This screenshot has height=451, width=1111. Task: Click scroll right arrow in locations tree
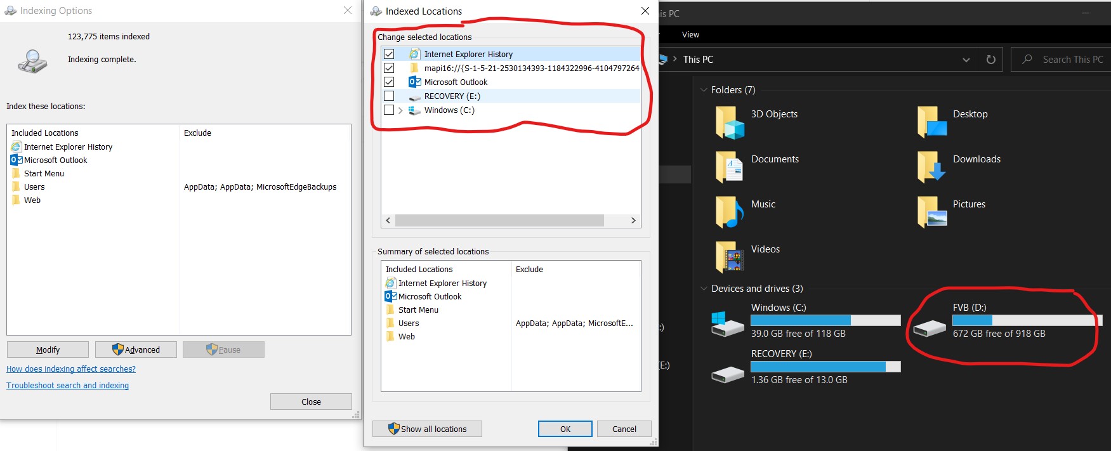(633, 220)
